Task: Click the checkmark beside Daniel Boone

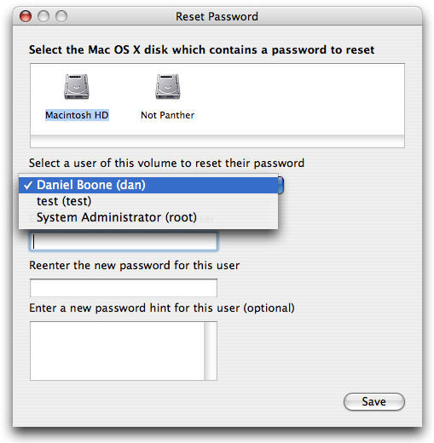Action: (28, 186)
